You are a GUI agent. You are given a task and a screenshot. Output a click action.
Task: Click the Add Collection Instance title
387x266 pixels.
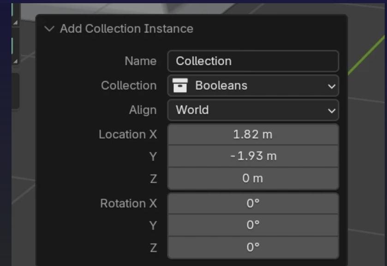[x=126, y=29]
